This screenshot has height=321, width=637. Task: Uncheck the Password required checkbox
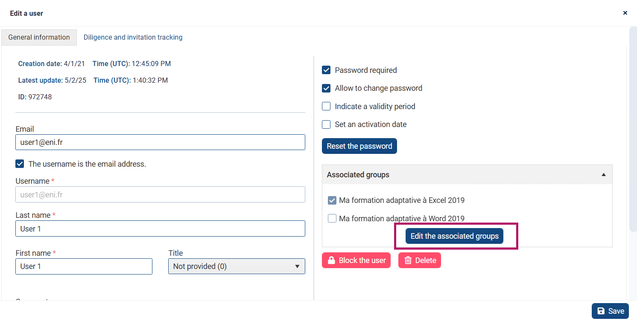pos(326,70)
